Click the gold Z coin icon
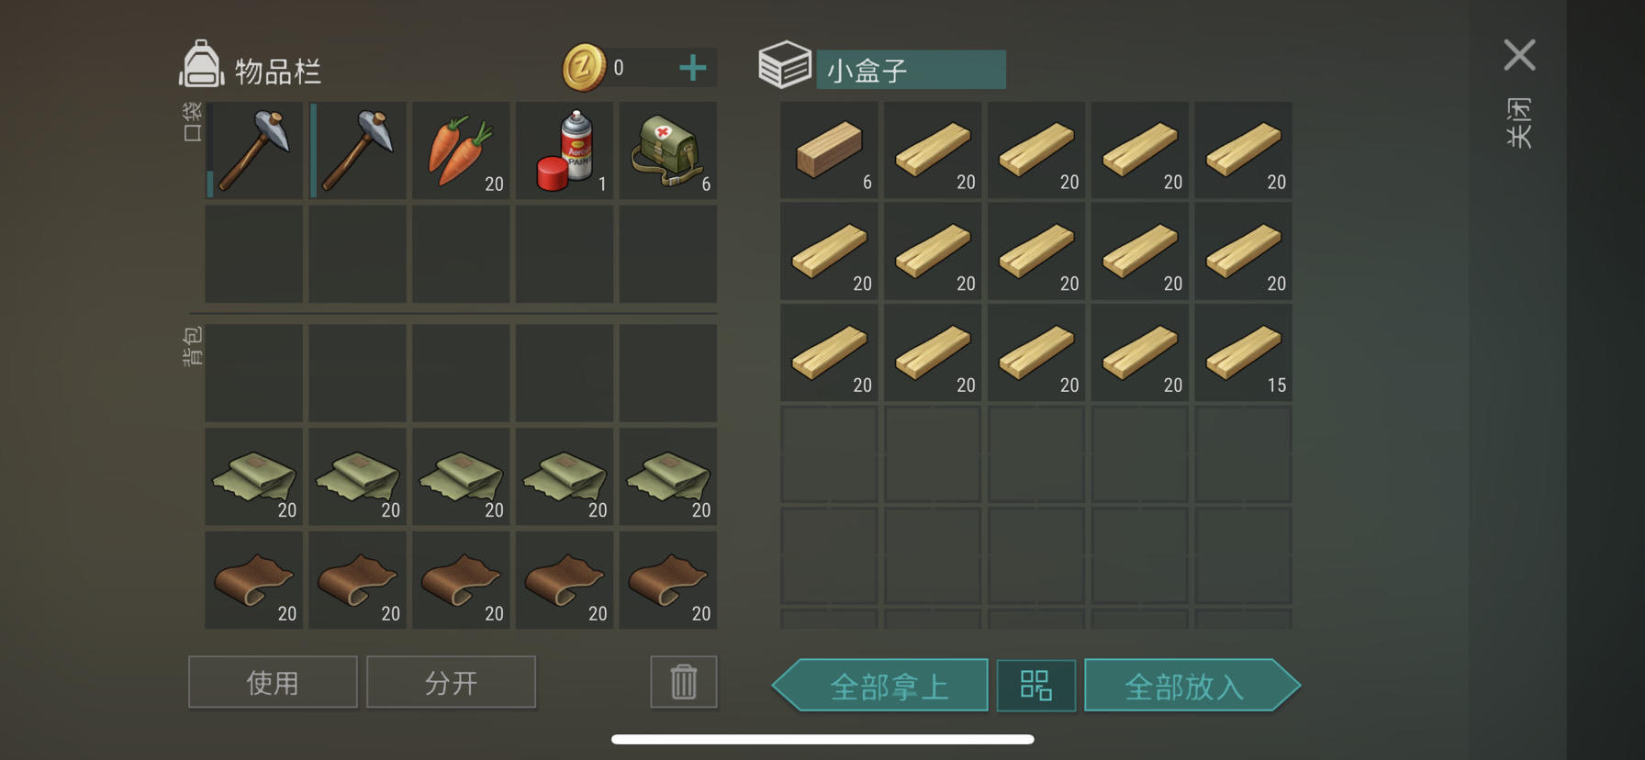This screenshot has height=760, width=1645. tap(584, 68)
